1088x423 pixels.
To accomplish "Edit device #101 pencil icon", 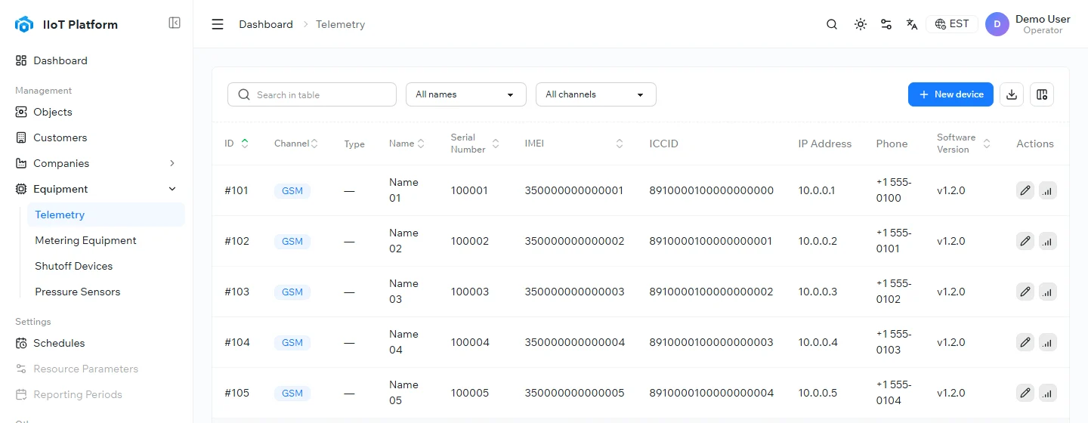I will (x=1025, y=190).
